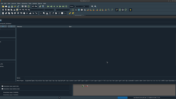Click the Time value input field
This screenshot has width=176, height=99.
pos(78,6)
